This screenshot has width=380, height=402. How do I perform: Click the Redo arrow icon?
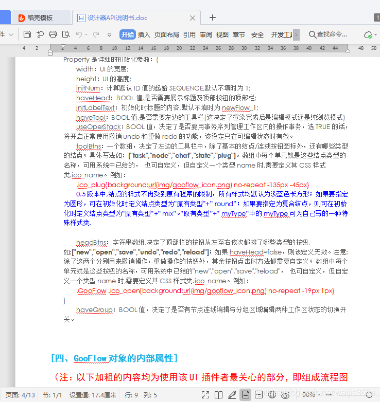[96, 34]
